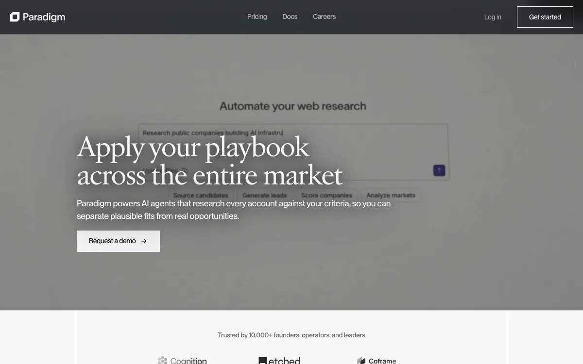Click the Coframe logo
Screen dimensions: 583x364
(377, 361)
